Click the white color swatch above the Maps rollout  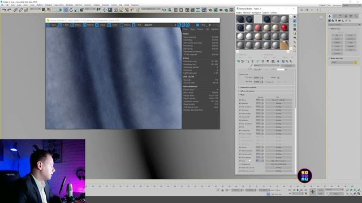tap(281, 69)
